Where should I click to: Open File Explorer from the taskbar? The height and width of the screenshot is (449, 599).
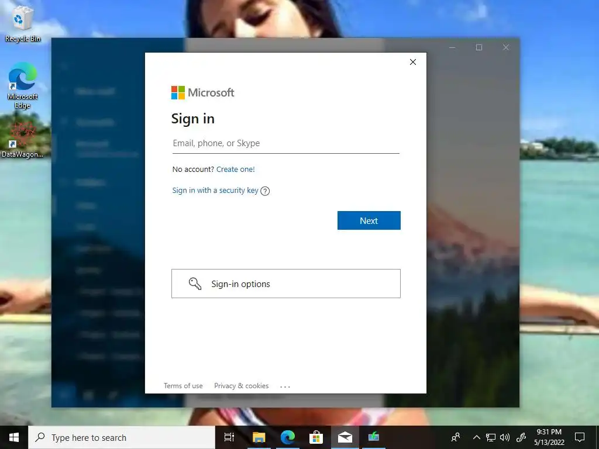(259, 437)
